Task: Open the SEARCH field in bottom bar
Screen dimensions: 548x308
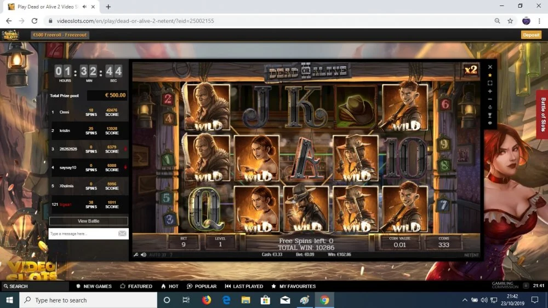Action: [x=35, y=286]
